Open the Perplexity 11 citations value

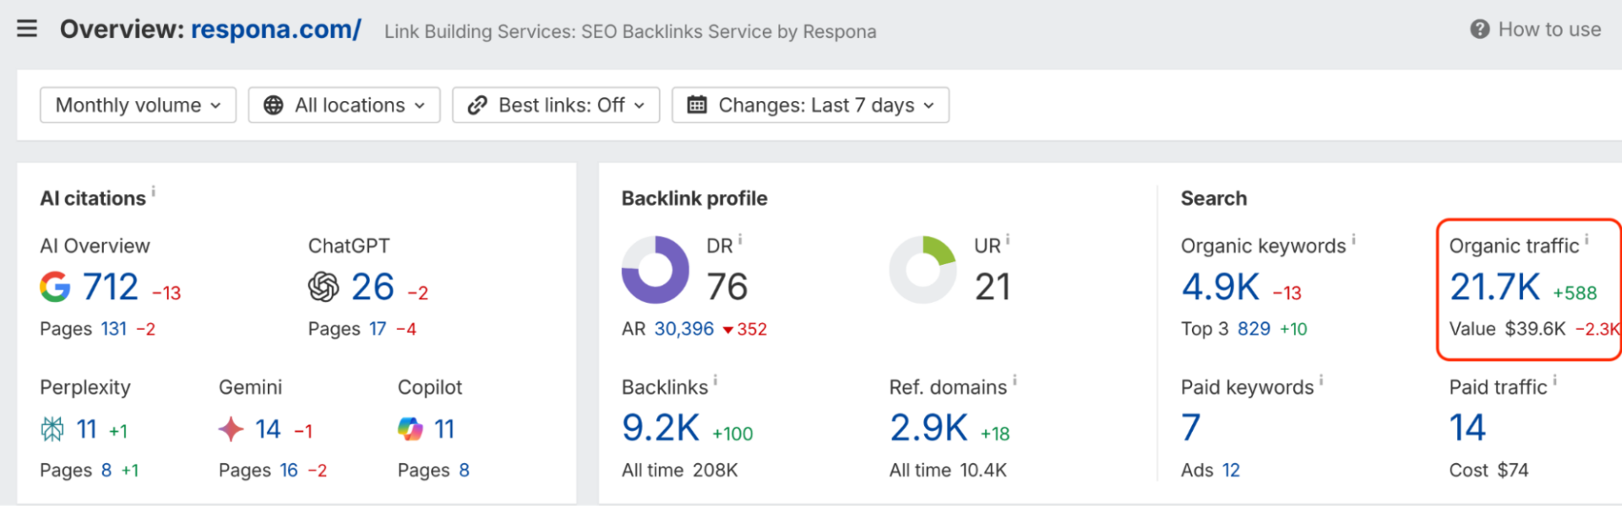[x=87, y=429]
